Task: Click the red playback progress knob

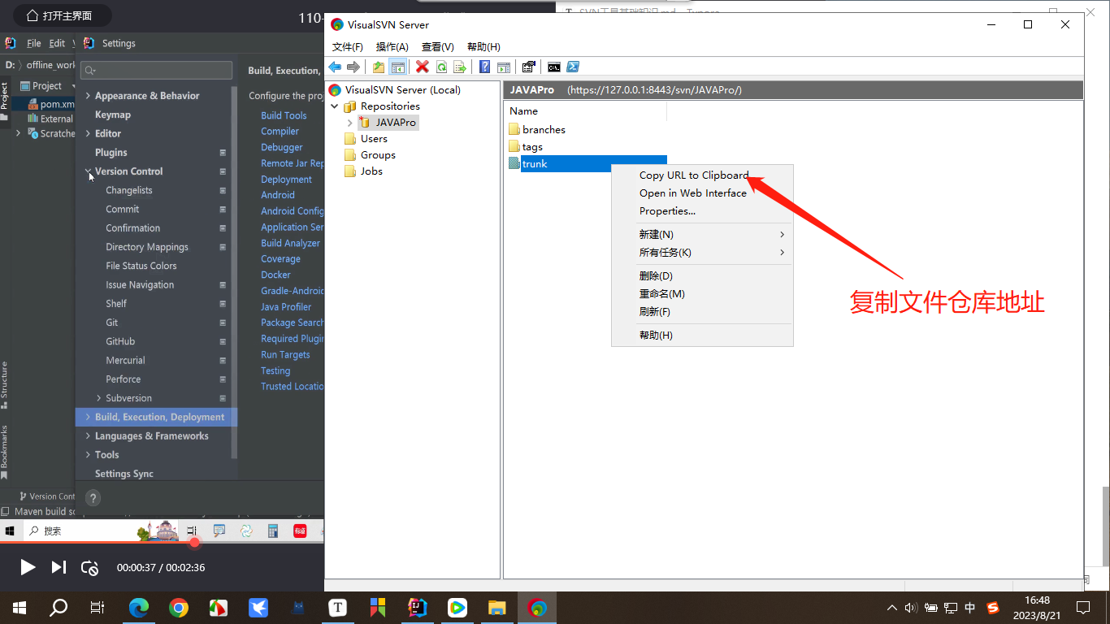Action: (195, 543)
